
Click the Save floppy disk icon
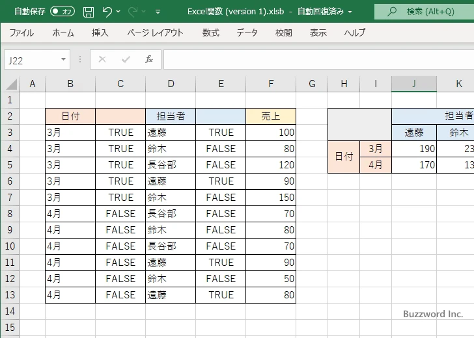89,12
